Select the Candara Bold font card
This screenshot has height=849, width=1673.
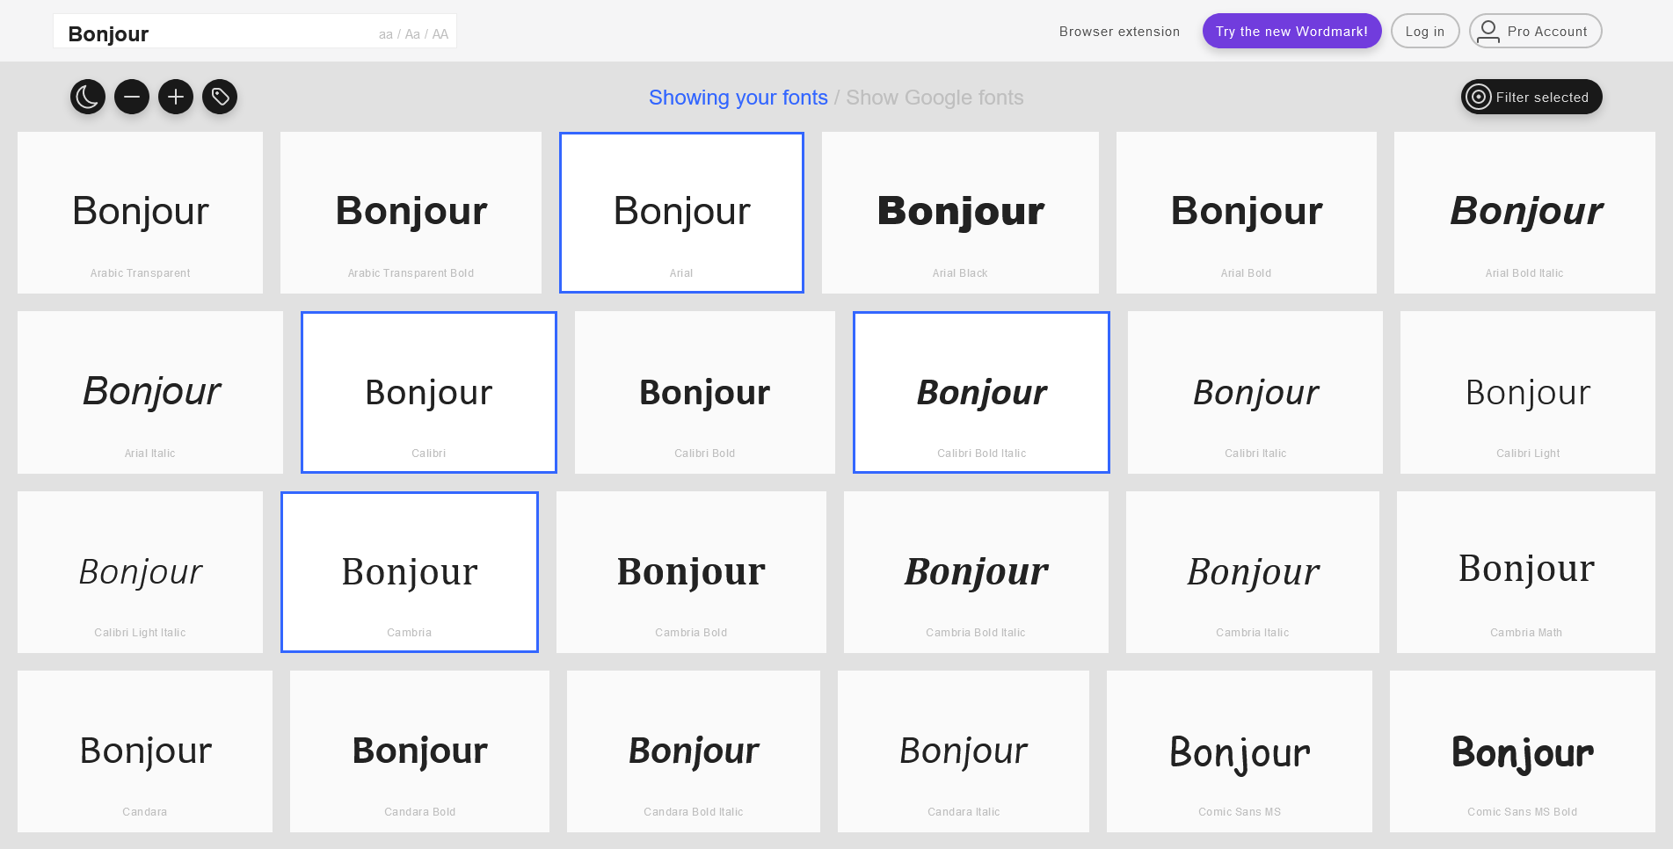pyautogui.click(x=419, y=751)
